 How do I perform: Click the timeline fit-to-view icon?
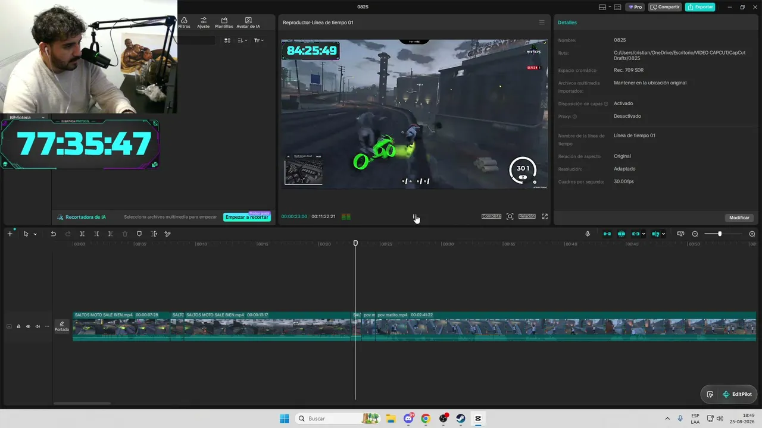point(680,234)
